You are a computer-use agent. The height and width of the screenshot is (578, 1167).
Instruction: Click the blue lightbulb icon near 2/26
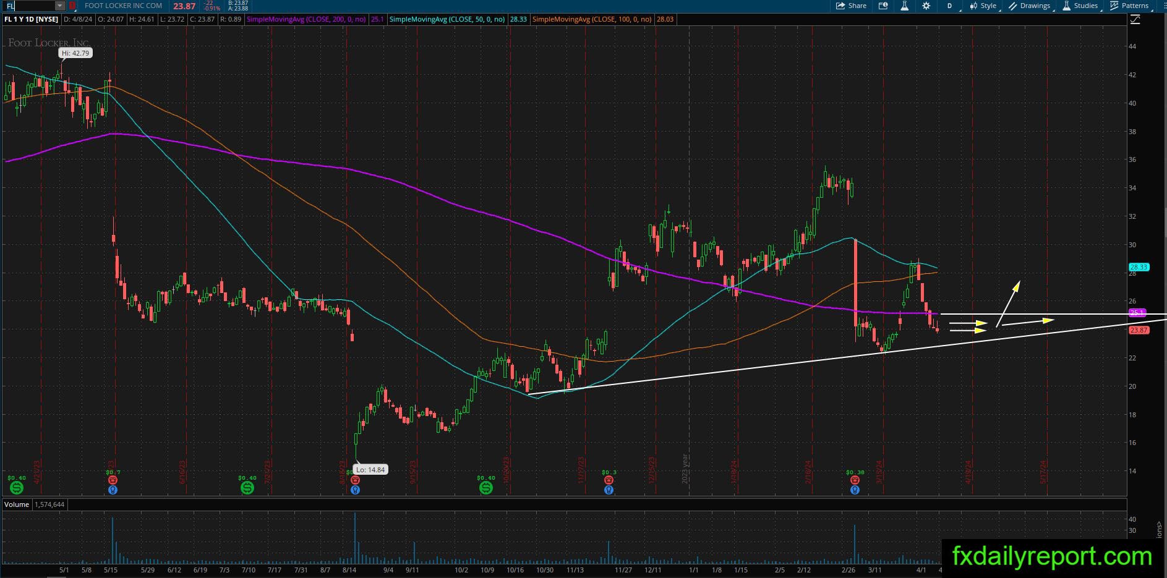855,490
